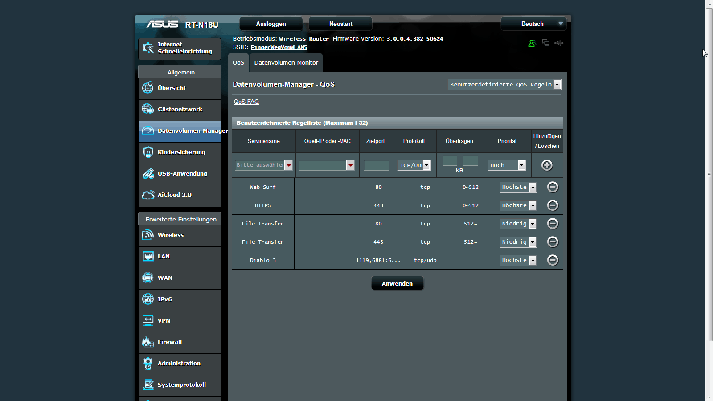Open the TCP/UDP protocol dropdown

pos(414,165)
